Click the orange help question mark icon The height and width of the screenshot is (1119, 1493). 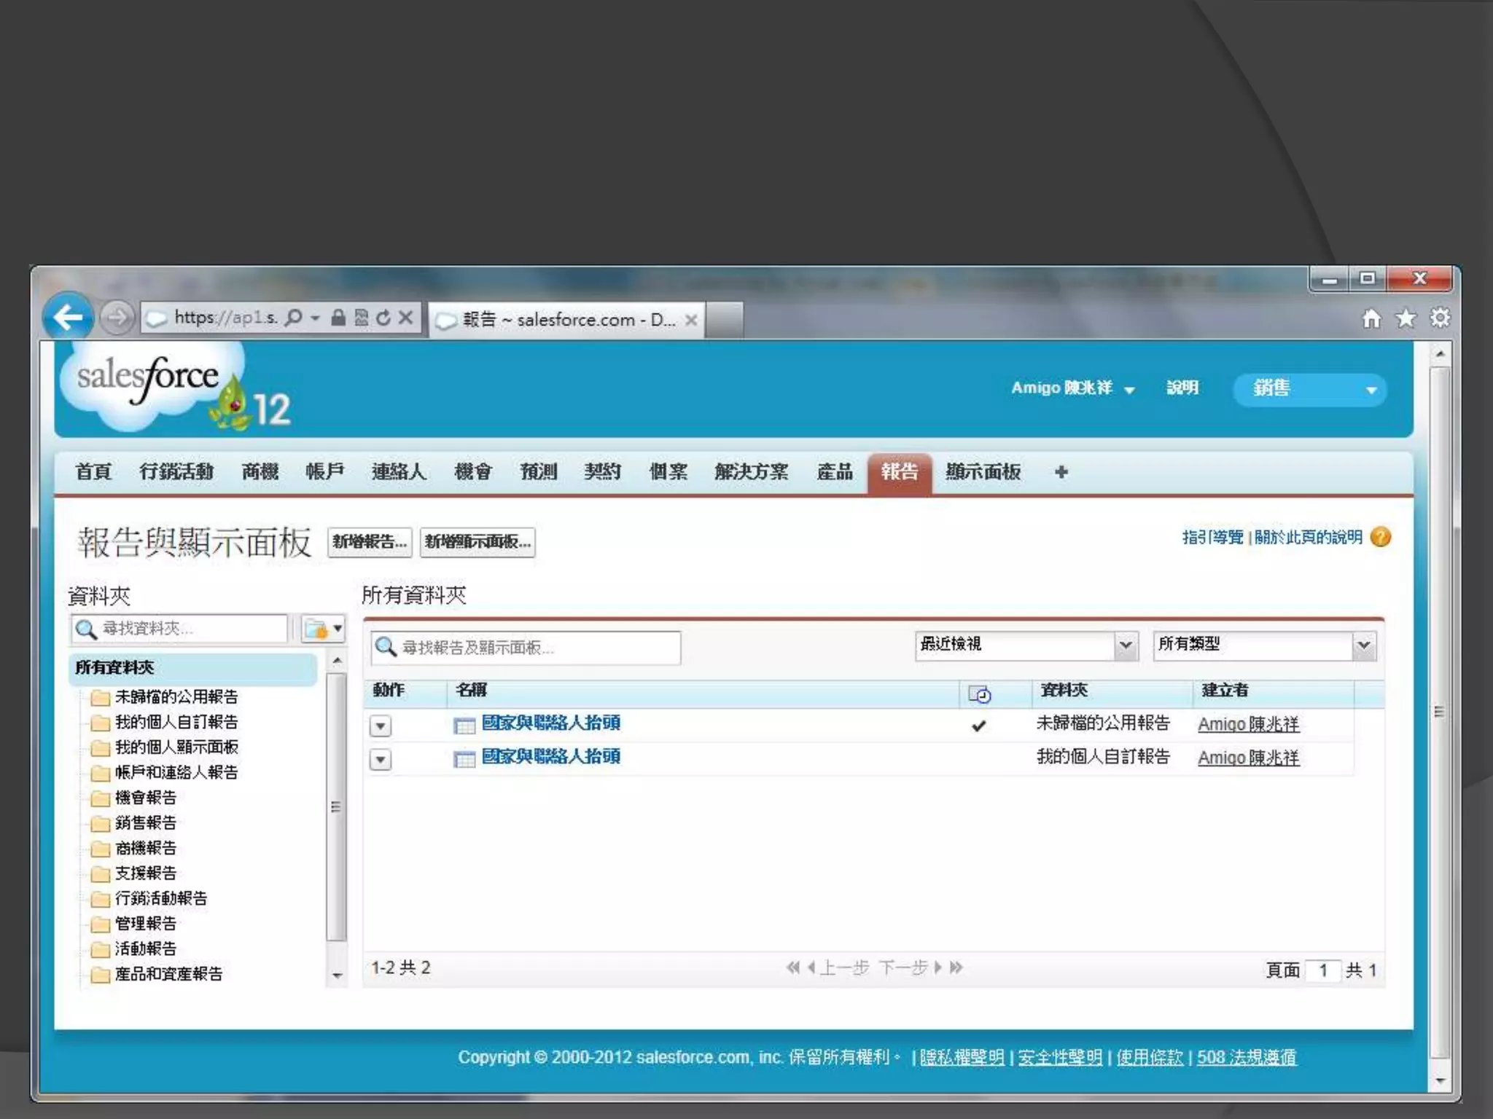pos(1380,537)
